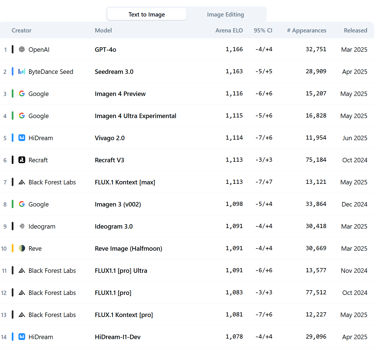
Task: Click the ELO value 1,078
Action: pyautogui.click(x=234, y=337)
